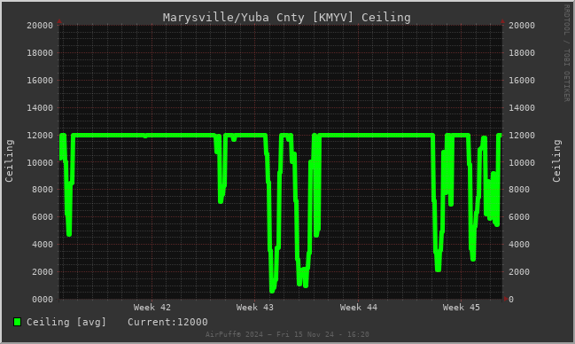
Task: Click the right y-axis 2000 label
Action: 519,272
